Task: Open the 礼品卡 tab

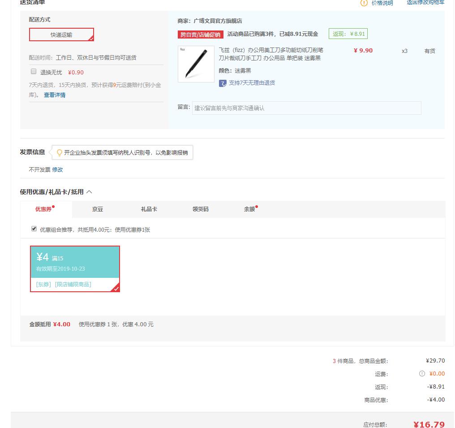Action: pyautogui.click(x=149, y=209)
